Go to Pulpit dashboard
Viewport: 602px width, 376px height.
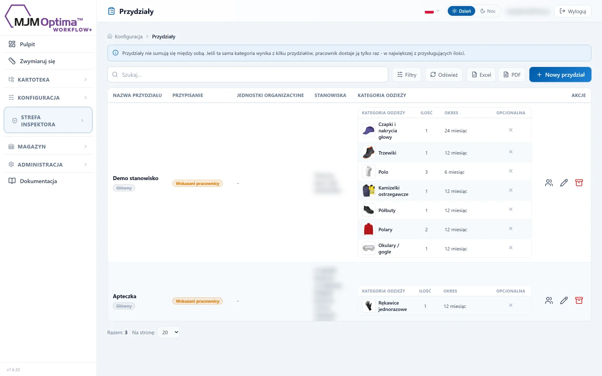coord(48,44)
